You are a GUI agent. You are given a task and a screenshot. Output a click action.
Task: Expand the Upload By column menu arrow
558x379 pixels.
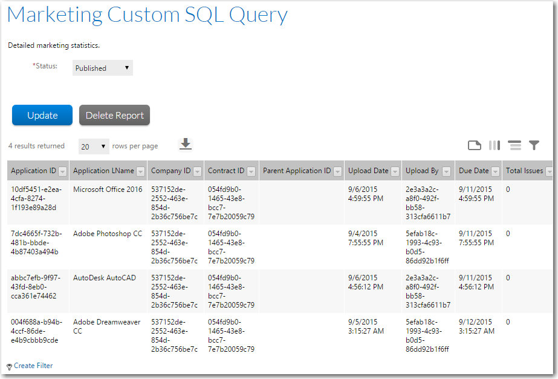pos(446,171)
